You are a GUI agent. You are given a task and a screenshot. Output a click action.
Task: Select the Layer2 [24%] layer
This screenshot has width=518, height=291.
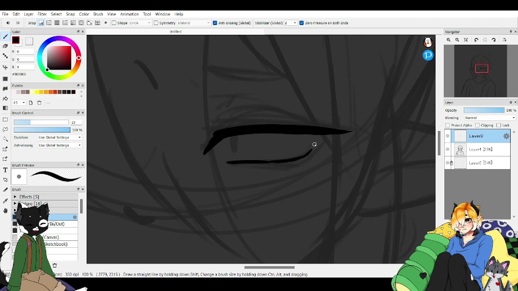[x=478, y=163]
